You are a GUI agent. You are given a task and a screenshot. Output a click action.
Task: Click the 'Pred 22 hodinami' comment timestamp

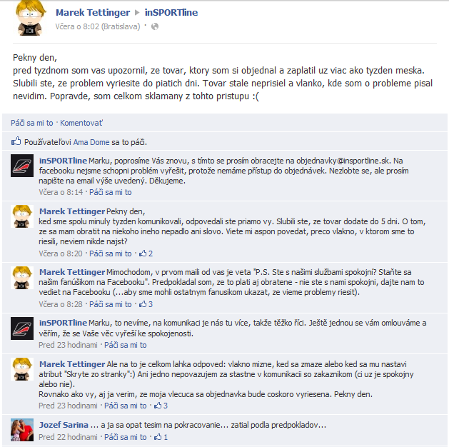tap(68, 437)
